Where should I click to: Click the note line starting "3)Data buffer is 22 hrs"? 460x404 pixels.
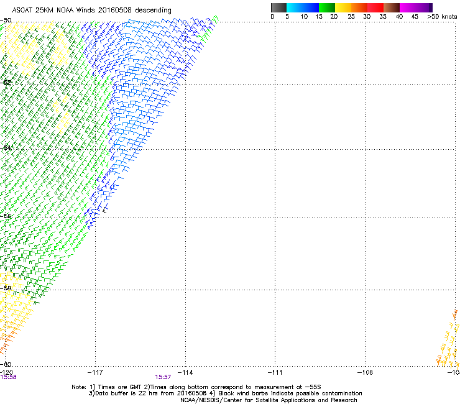[225, 393]
